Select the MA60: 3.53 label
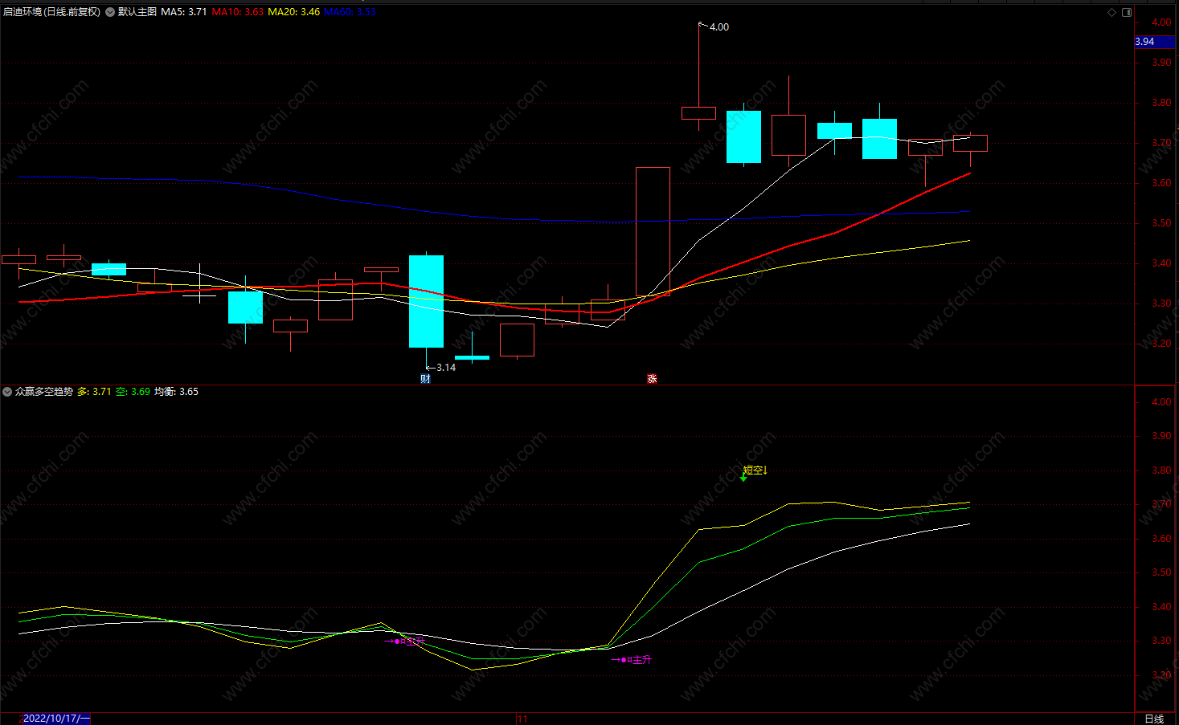Viewport: 1179px width, 725px height. tap(350, 12)
